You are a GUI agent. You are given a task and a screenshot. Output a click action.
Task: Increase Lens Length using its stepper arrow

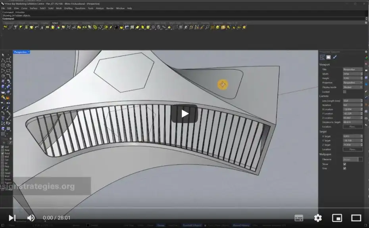click(x=361, y=100)
